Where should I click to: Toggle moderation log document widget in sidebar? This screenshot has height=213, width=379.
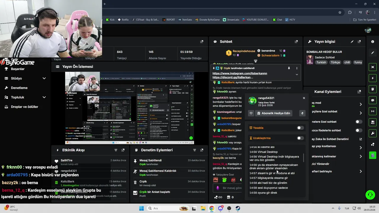pyautogui.click(x=372, y=89)
